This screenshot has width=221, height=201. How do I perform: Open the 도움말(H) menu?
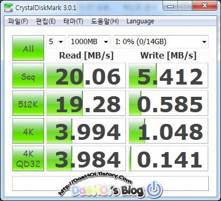coord(105,21)
